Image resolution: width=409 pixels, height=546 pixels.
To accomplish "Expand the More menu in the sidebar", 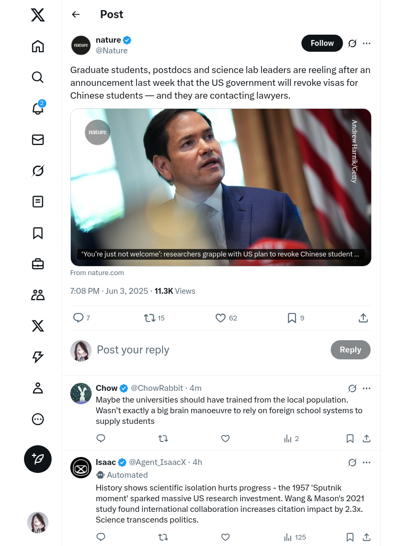I will [38, 419].
